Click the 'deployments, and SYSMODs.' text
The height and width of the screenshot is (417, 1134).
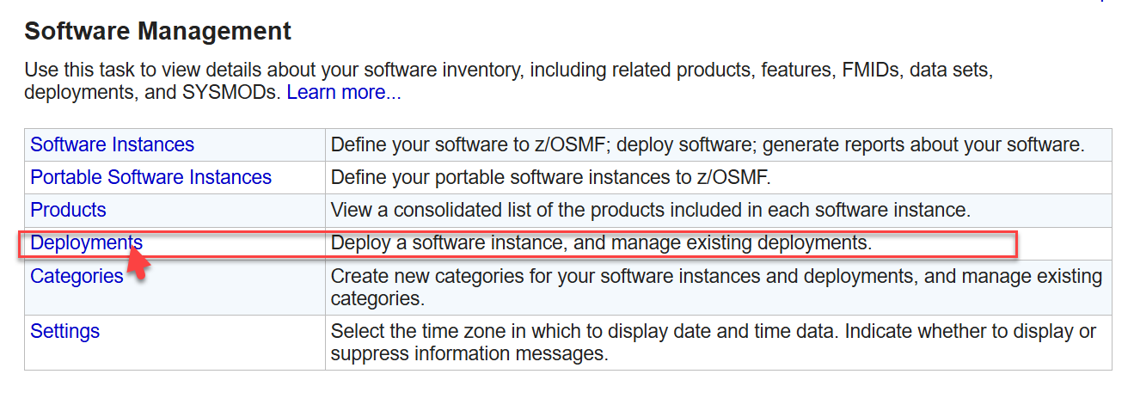(153, 92)
